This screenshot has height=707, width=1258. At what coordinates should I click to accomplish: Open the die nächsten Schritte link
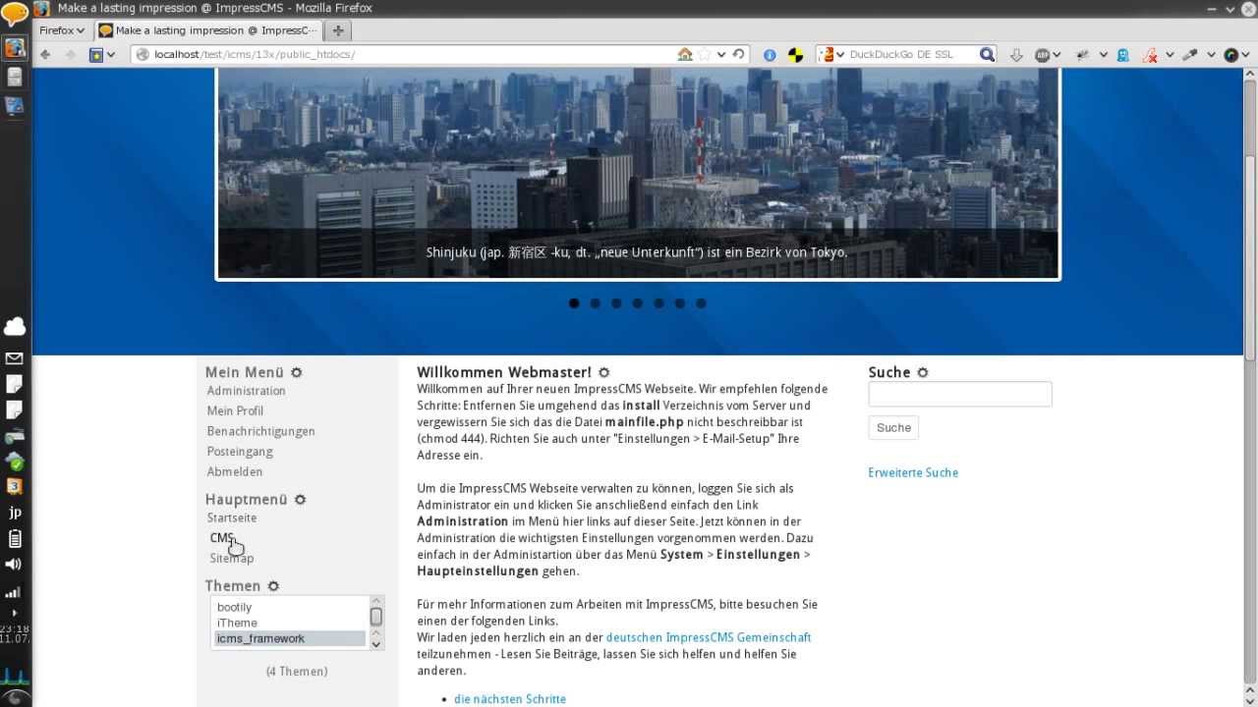pyautogui.click(x=510, y=699)
